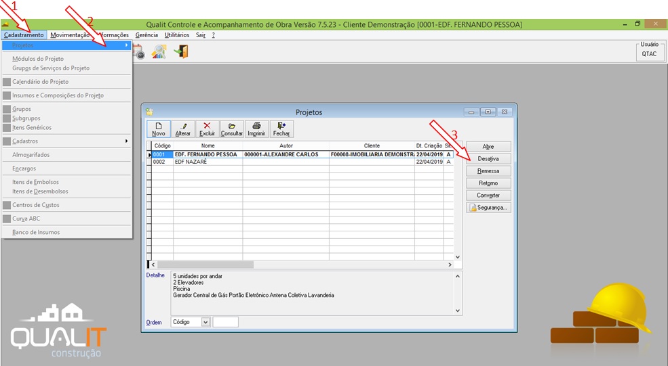Minimize the Projetos window
The image size is (668, 366).
click(471, 112)
